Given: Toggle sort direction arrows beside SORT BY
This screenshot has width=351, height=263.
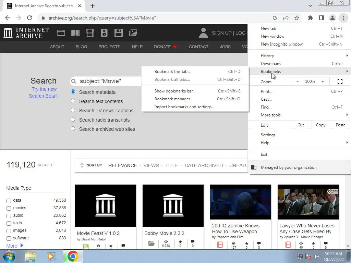Looking at the screenshot, I should pos(82,165).
